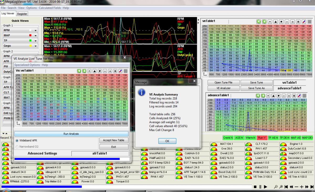Expand the Gego field dropdown
Image resolution: width=315 pixels, height=192 pixels.
(x=35, y=46)
